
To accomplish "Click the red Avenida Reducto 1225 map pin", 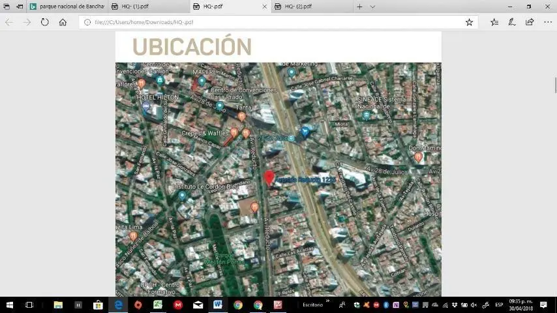I will [x=269, y=178].
